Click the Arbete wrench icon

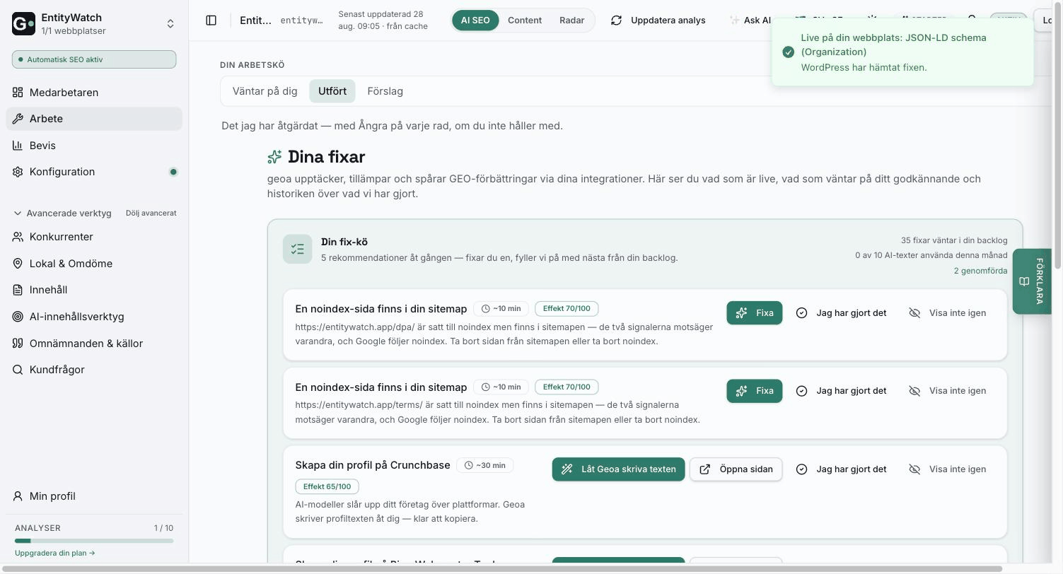pos(18,119)
